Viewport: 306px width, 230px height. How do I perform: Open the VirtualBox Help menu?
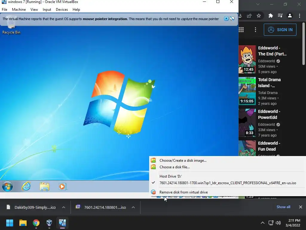[76, 9]
